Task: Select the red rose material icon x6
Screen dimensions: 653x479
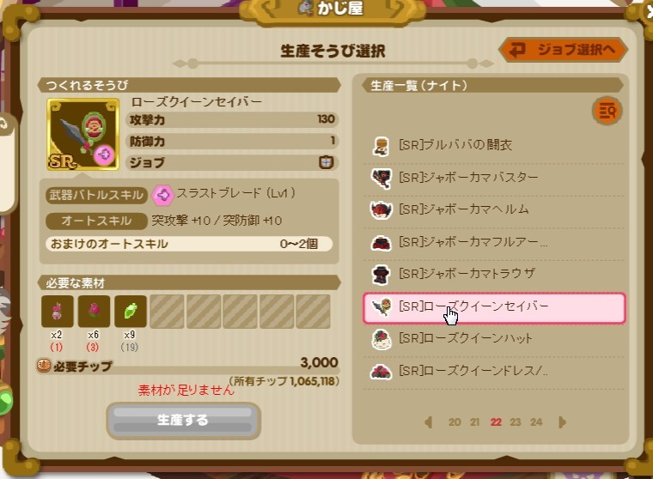Action: point(94,311)
